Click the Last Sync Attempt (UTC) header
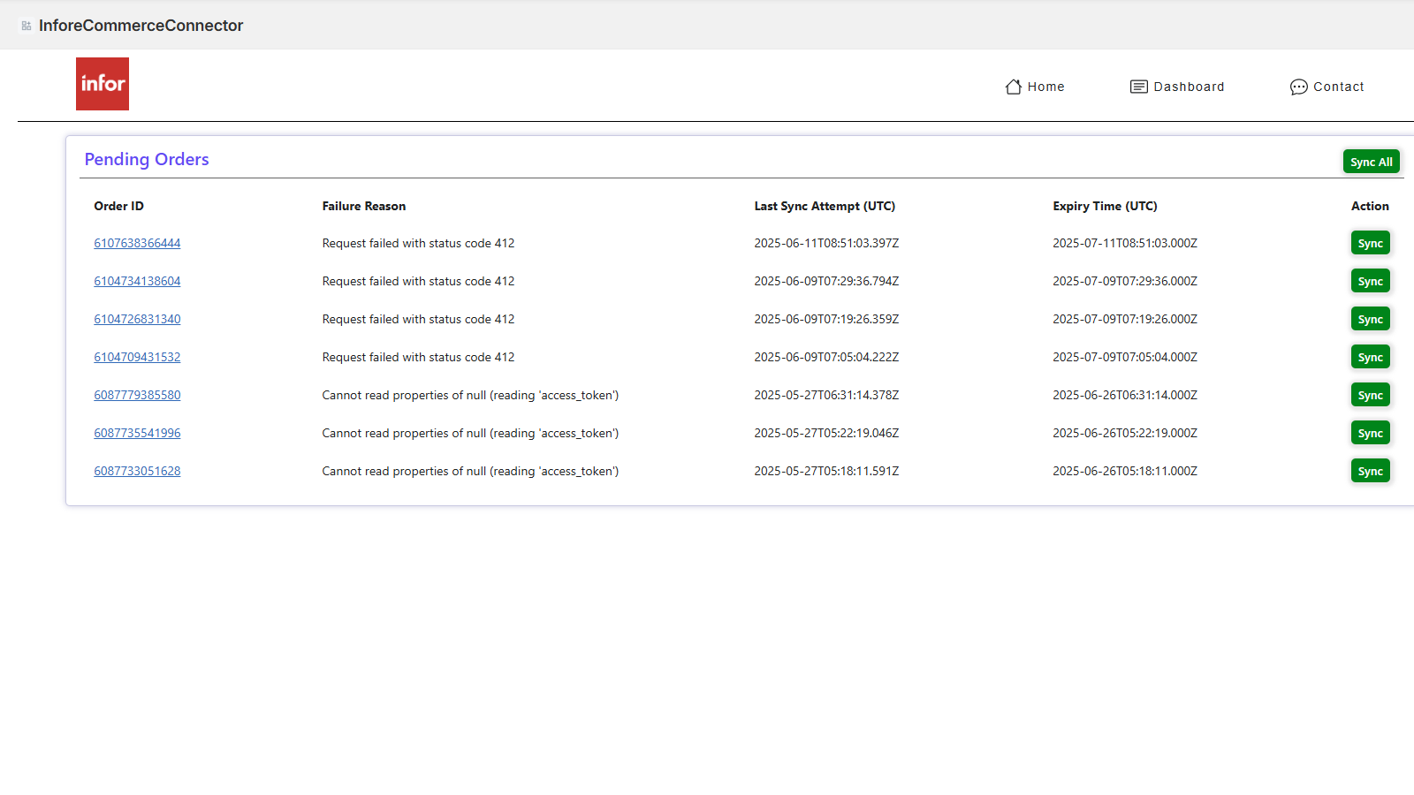The image size is (1414, 795). [825, 206]
